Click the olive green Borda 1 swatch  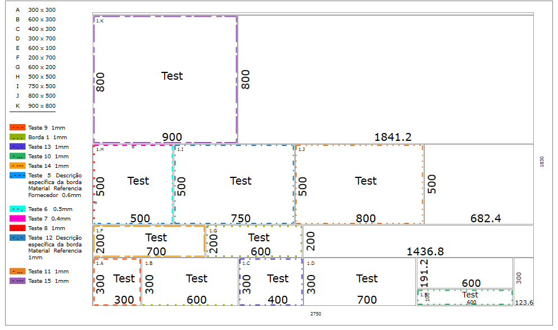17,137
